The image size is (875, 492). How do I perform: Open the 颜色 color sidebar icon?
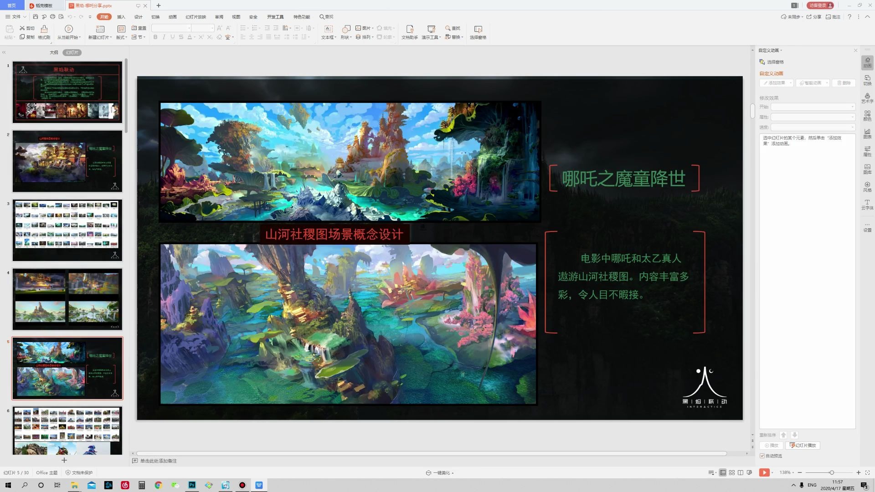click(x=867, y=116)
